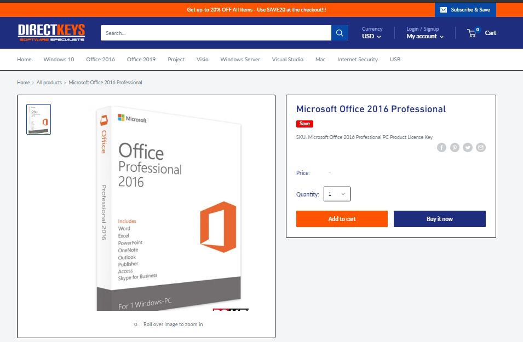This screenshot has width=523, height=342.
Task: Click the product title Microsoft Office 2016 Professional
Action: 371,109
